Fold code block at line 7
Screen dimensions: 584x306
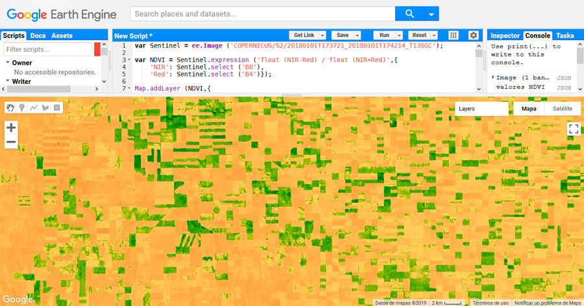(x=129, y=88)
